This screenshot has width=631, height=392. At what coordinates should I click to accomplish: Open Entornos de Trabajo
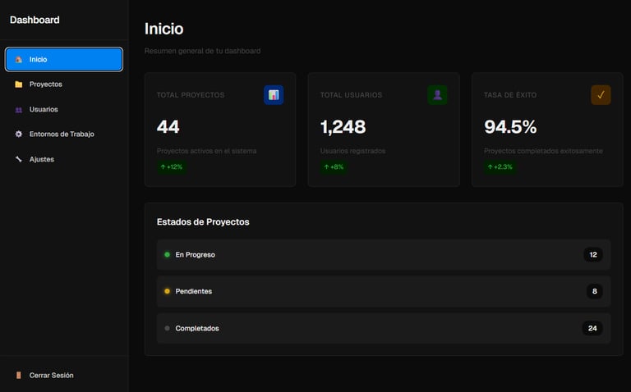(64, 134)
